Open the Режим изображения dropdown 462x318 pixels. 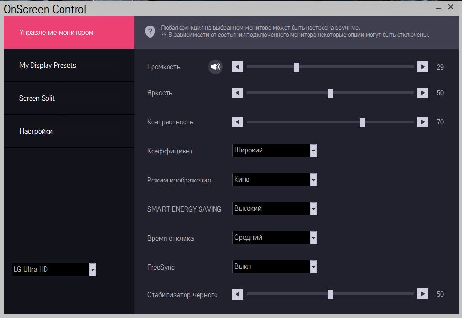pyautogui.click(x=313, y=180)
